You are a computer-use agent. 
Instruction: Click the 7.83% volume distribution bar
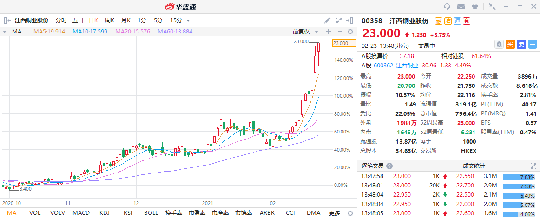point(519,177)
